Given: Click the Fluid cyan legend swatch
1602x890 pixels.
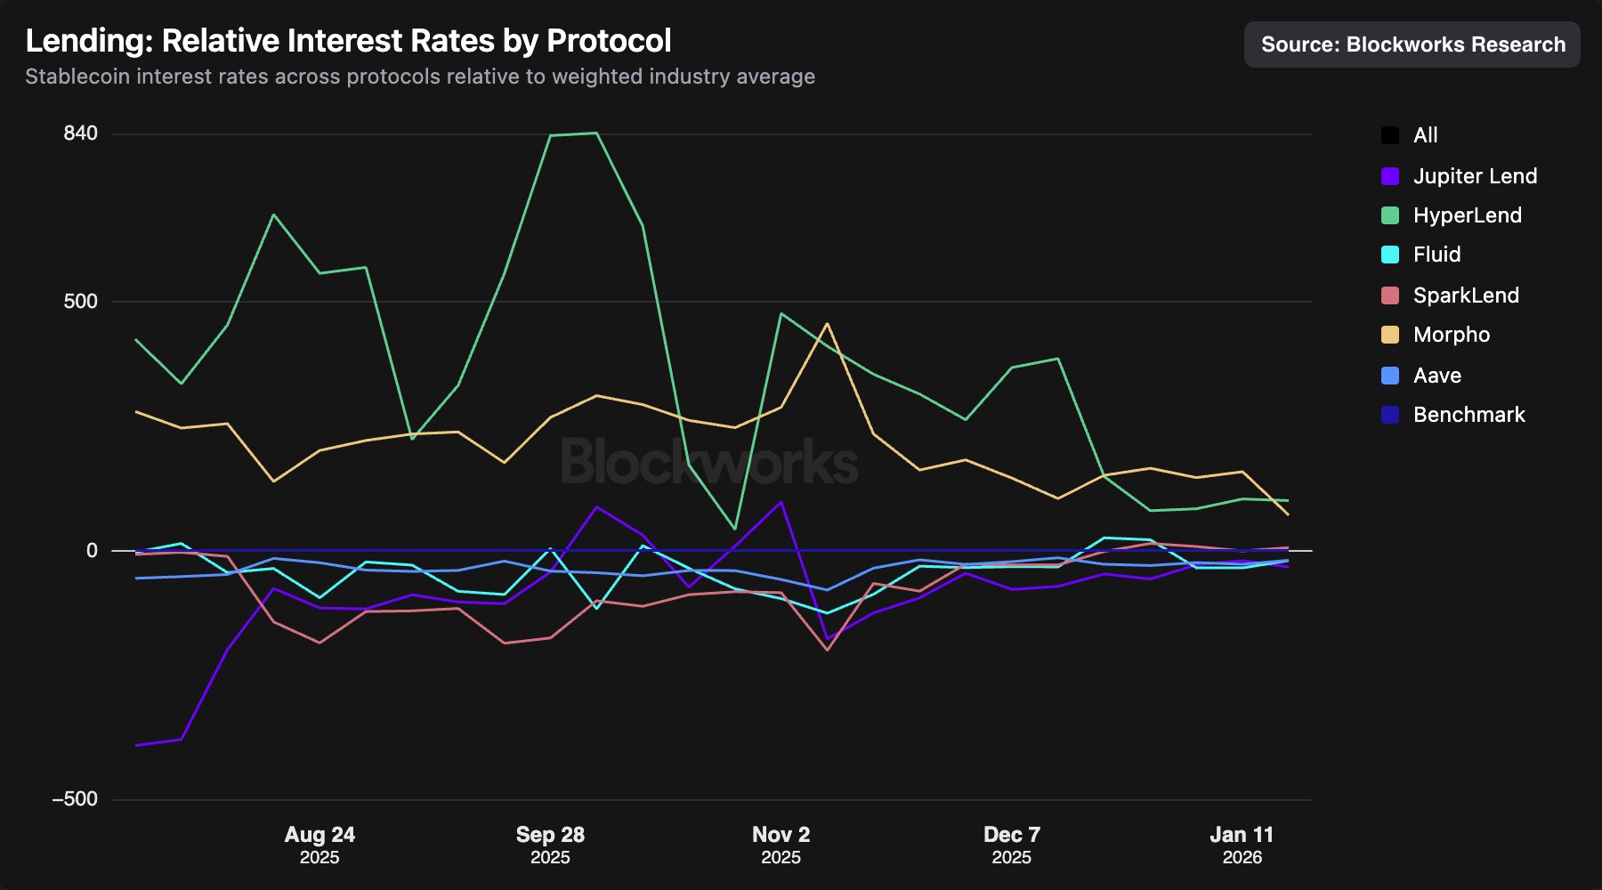Looking at the screenshot, I should [x=1390, y=255].
